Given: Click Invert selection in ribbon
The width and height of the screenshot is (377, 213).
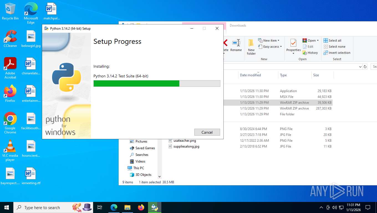Looking at the screenshot, I should coord(337,53).
